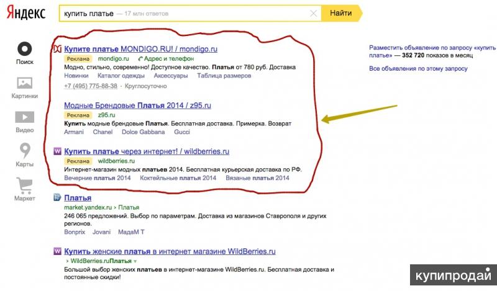Open 'Купить платье через интернет!' ad title
Viewport: 497px width, 291px height.
coord(147,151)
